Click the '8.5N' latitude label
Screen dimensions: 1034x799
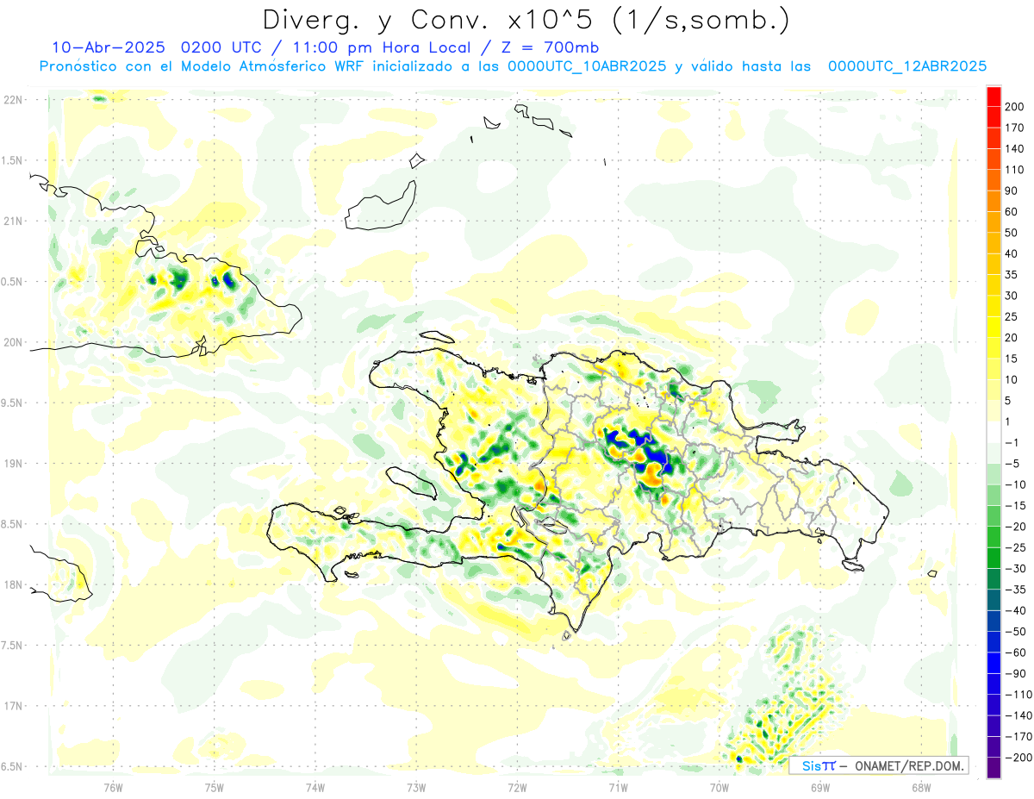tap(13, 524)
